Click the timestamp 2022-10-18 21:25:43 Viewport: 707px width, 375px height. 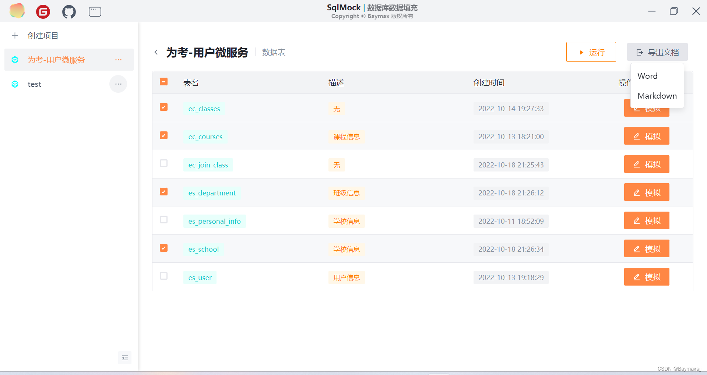[x=511, y=165]
